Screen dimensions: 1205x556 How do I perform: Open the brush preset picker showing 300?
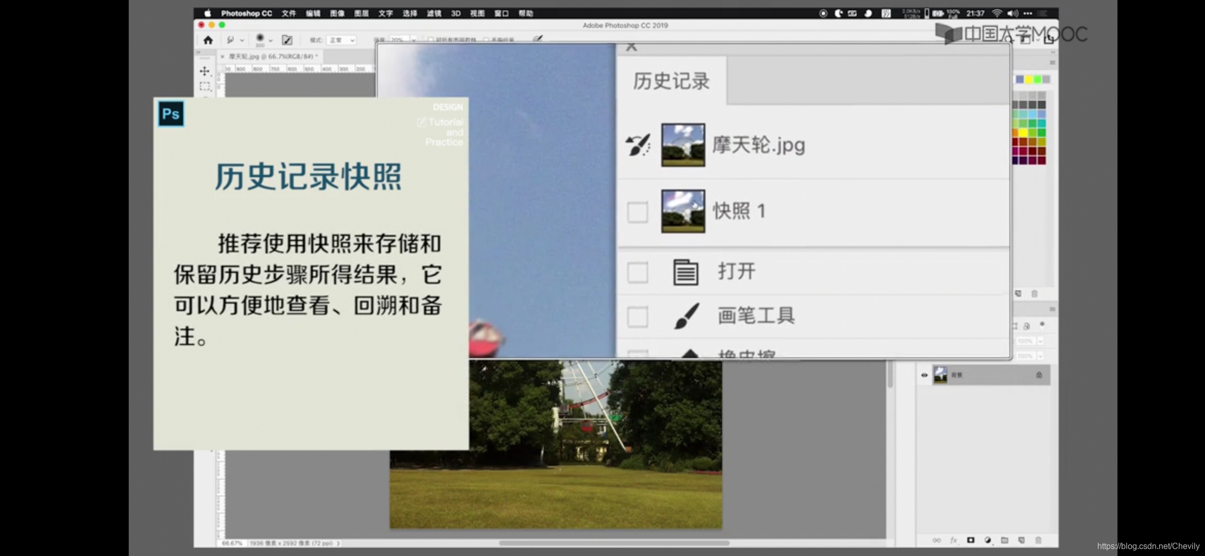coord(260,40)
